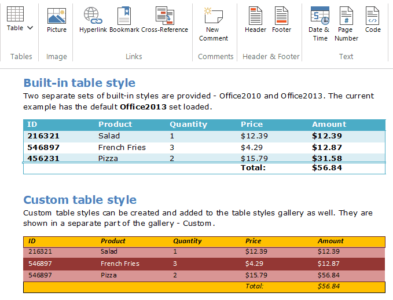The image size is (393, 300).
Task: Select italic 'Amount' header in custom table
Action: tap(330, 241)
